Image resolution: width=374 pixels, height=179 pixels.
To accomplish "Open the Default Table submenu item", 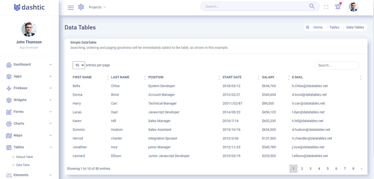I will (x=24, y=157).
